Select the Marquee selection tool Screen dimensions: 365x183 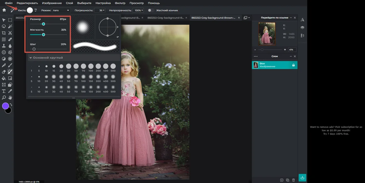coord(10,20)
